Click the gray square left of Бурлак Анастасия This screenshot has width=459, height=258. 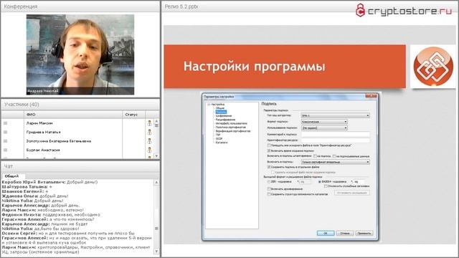pyautogui.click(x=5, y=150)
